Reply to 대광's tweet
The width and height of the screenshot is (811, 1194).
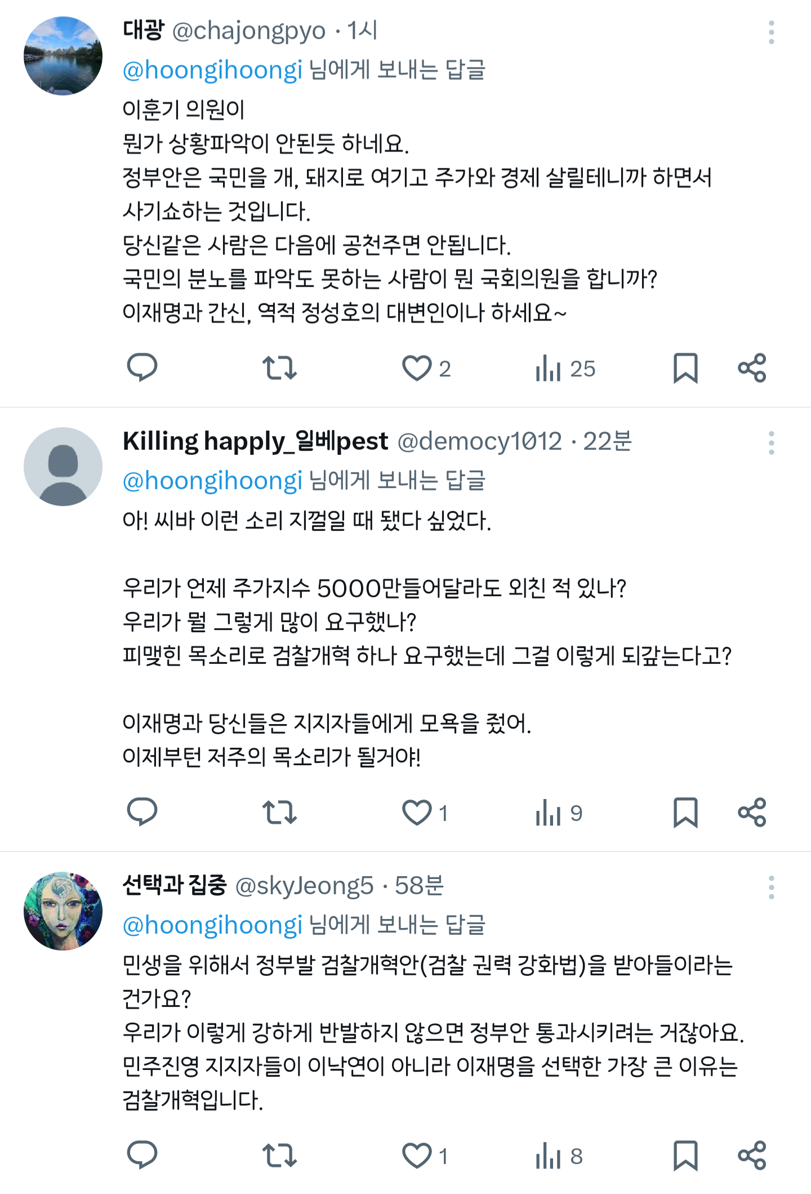click(142, 368)
